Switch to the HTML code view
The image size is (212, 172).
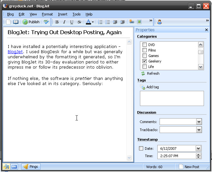coord(14,167)
